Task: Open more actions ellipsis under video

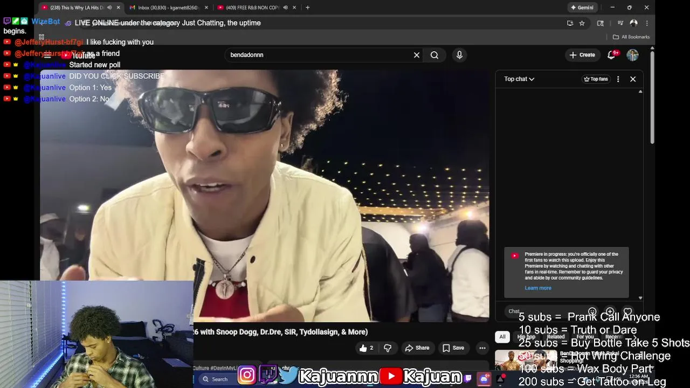Action: coord(482,348)
